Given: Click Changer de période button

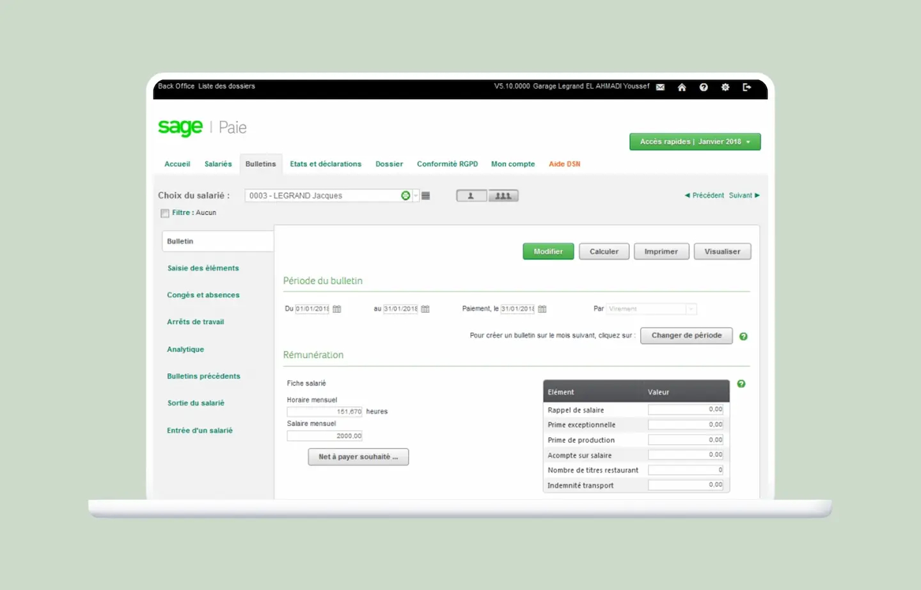Looking at the screenshot, I should 687,336.
